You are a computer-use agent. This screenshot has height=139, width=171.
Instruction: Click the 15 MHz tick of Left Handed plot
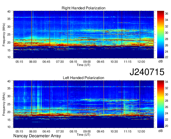(9, 120)
